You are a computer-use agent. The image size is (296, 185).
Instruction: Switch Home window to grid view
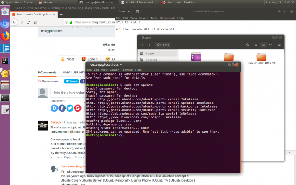[263, 45]
